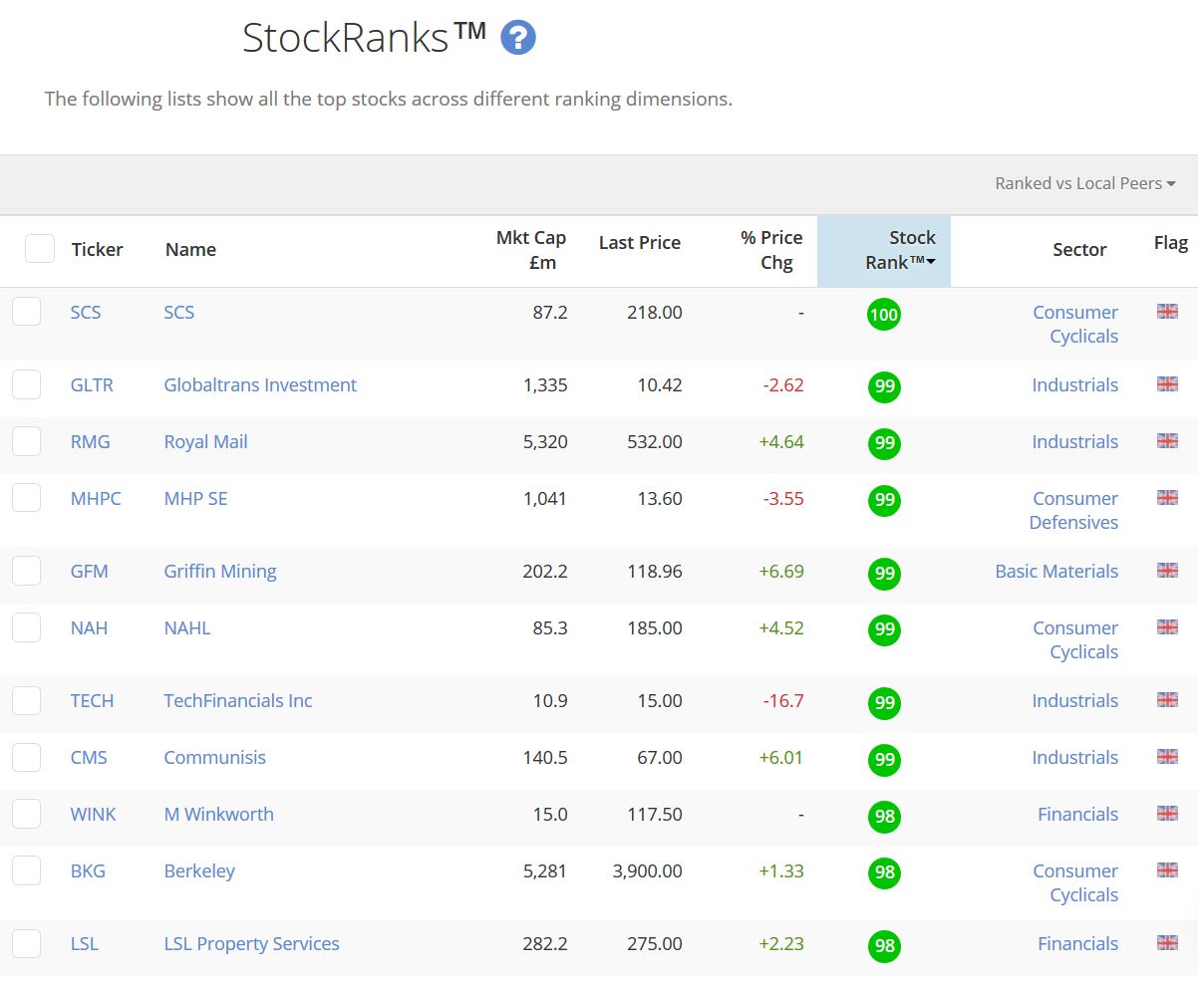Click the 5,320 market cap value
Viewport: 1198px width, 983px height.
pyautogui.click(x=545, y=441)
